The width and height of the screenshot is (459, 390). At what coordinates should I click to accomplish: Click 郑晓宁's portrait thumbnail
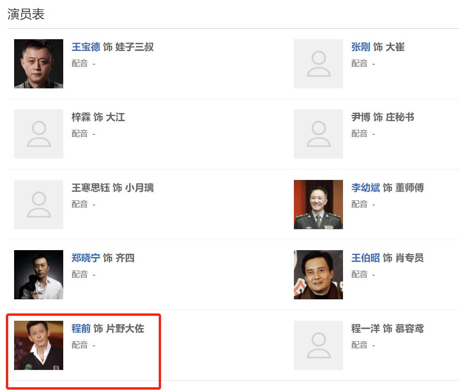(39, 275)
